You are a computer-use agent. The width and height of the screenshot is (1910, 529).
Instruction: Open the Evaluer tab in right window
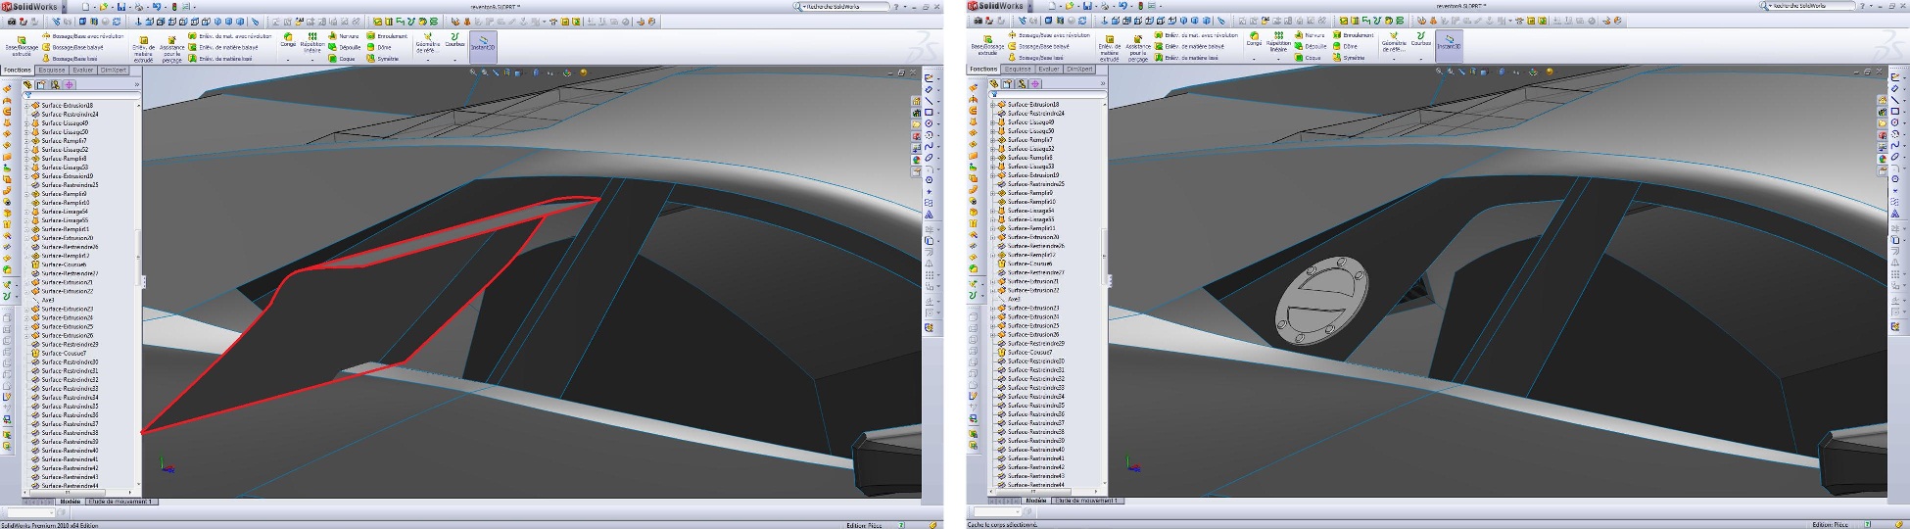coord(1048,70)
